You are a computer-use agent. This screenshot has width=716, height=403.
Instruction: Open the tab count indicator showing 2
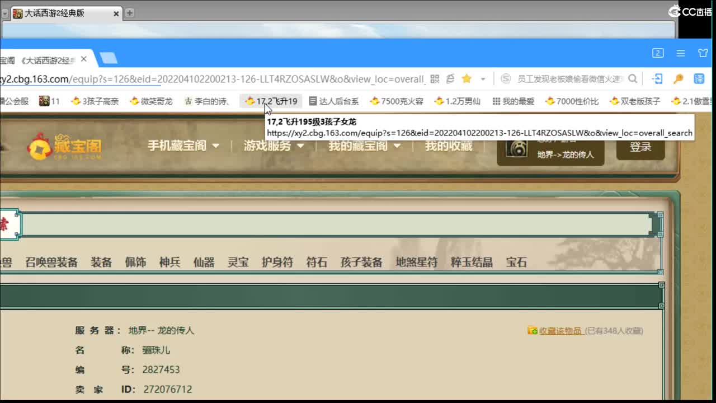[658, 53]
